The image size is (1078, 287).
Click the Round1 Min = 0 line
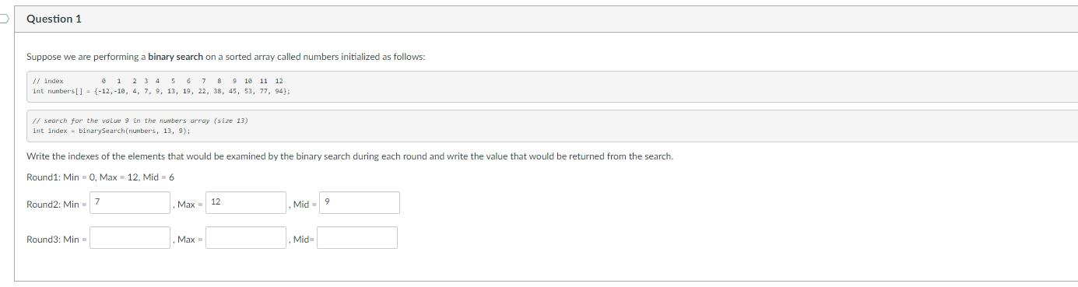(100, 177)
